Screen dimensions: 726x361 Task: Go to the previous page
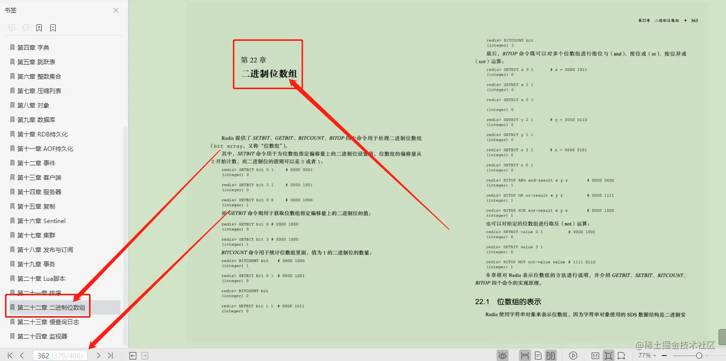click(x=22, y=356)
